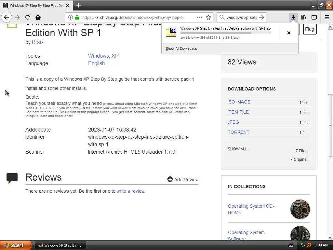The image size is (333, 250).
Task: Open the browser home page icon
Action: (x=38, y=17)
